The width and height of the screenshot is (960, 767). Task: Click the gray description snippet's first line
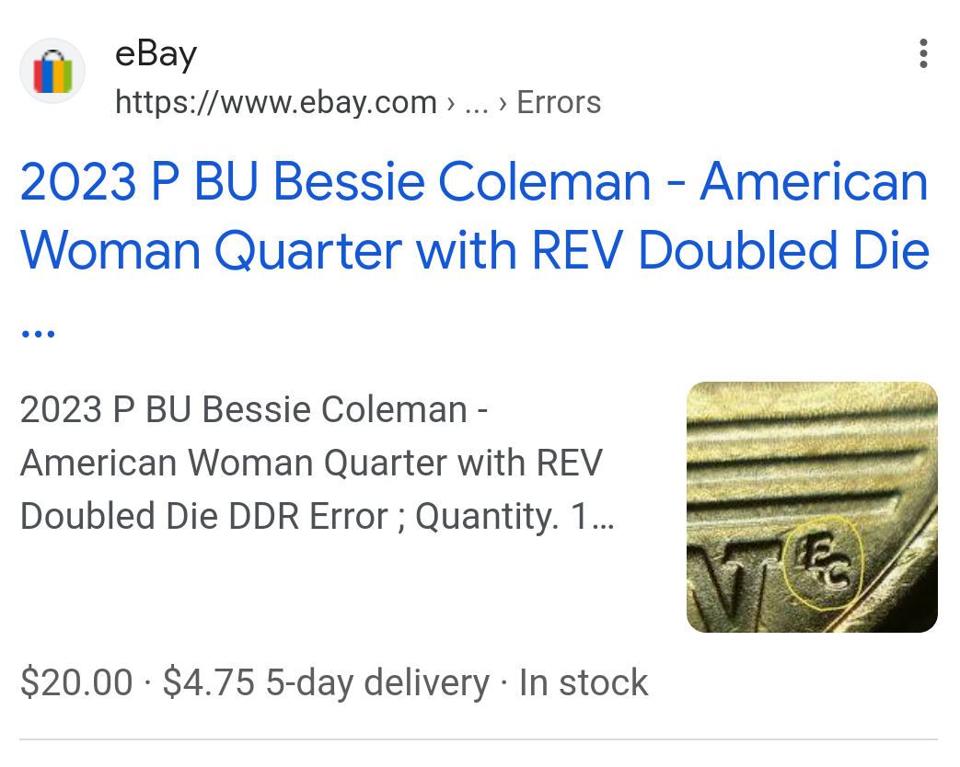click(253, 410)
